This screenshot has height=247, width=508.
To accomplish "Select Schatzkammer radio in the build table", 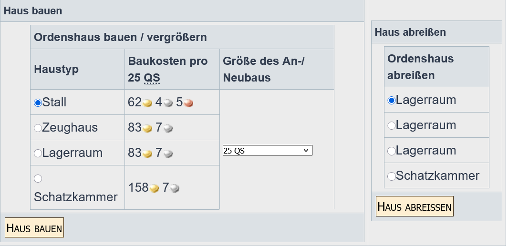I will (x=38, y=178).
